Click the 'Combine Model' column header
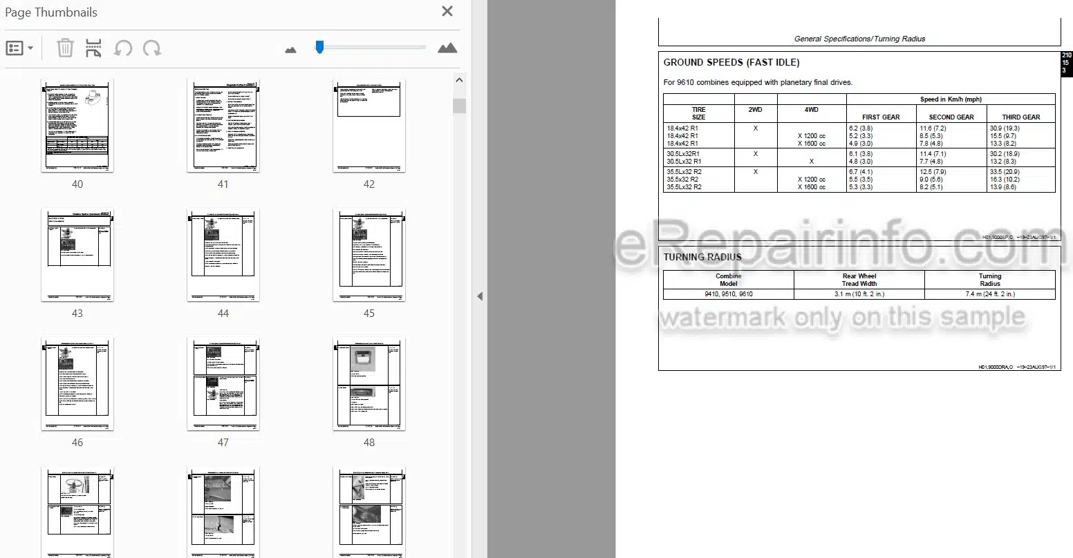 [728, 280]
